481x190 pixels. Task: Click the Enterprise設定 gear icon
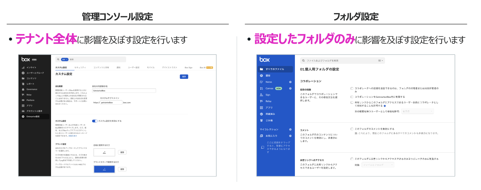tap(23, 117)
